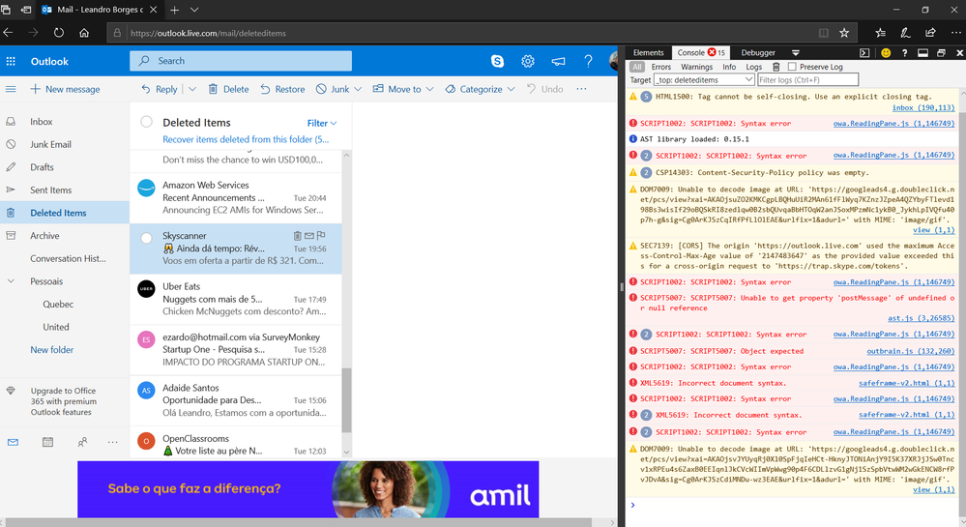Image resolution: width=966 pixels, height=527 pixels.
Task: Open the Filter dropdown in message list
Action: point(322,123)
